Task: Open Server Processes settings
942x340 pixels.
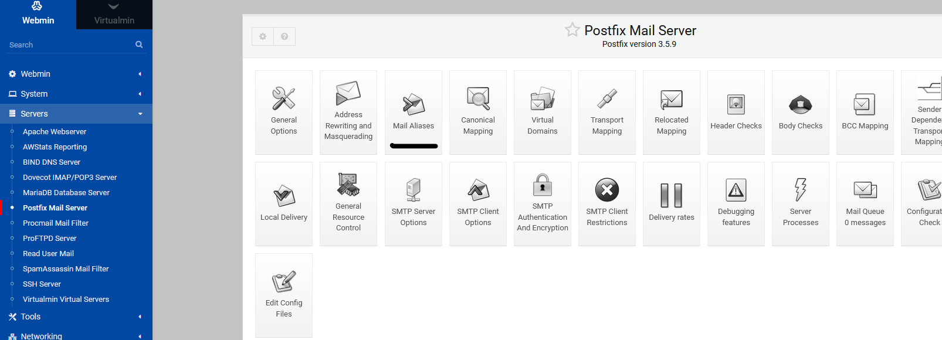Action: [801, 204]
